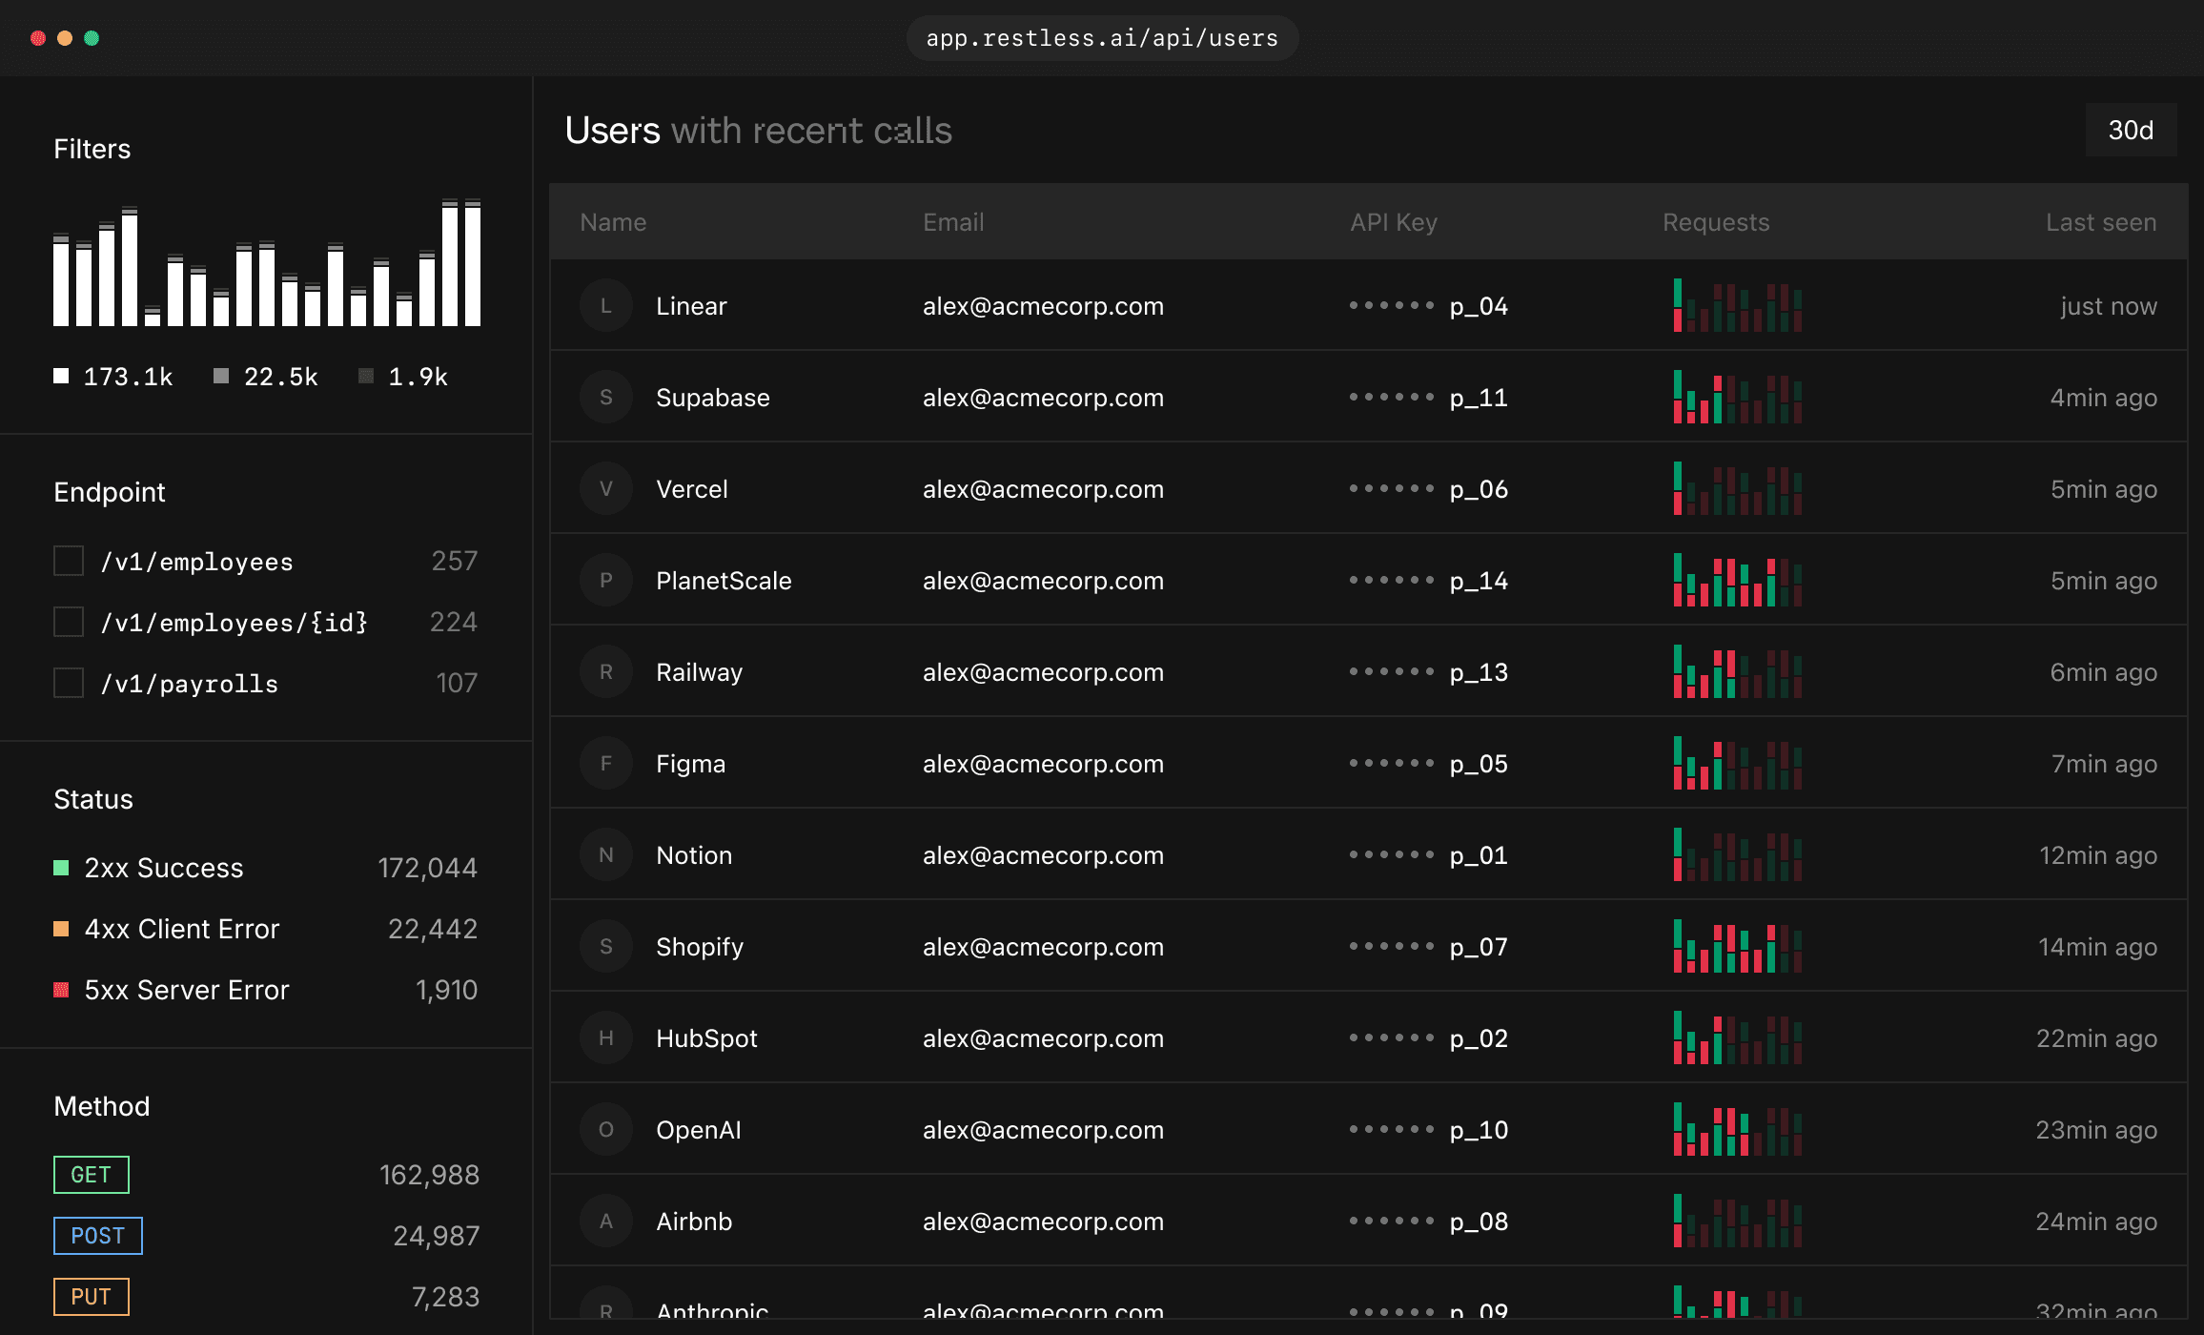The width and height of the screenshot is (2204, 1335).
Task: Click the Figma avatar icon
Action: pos(606,764)
